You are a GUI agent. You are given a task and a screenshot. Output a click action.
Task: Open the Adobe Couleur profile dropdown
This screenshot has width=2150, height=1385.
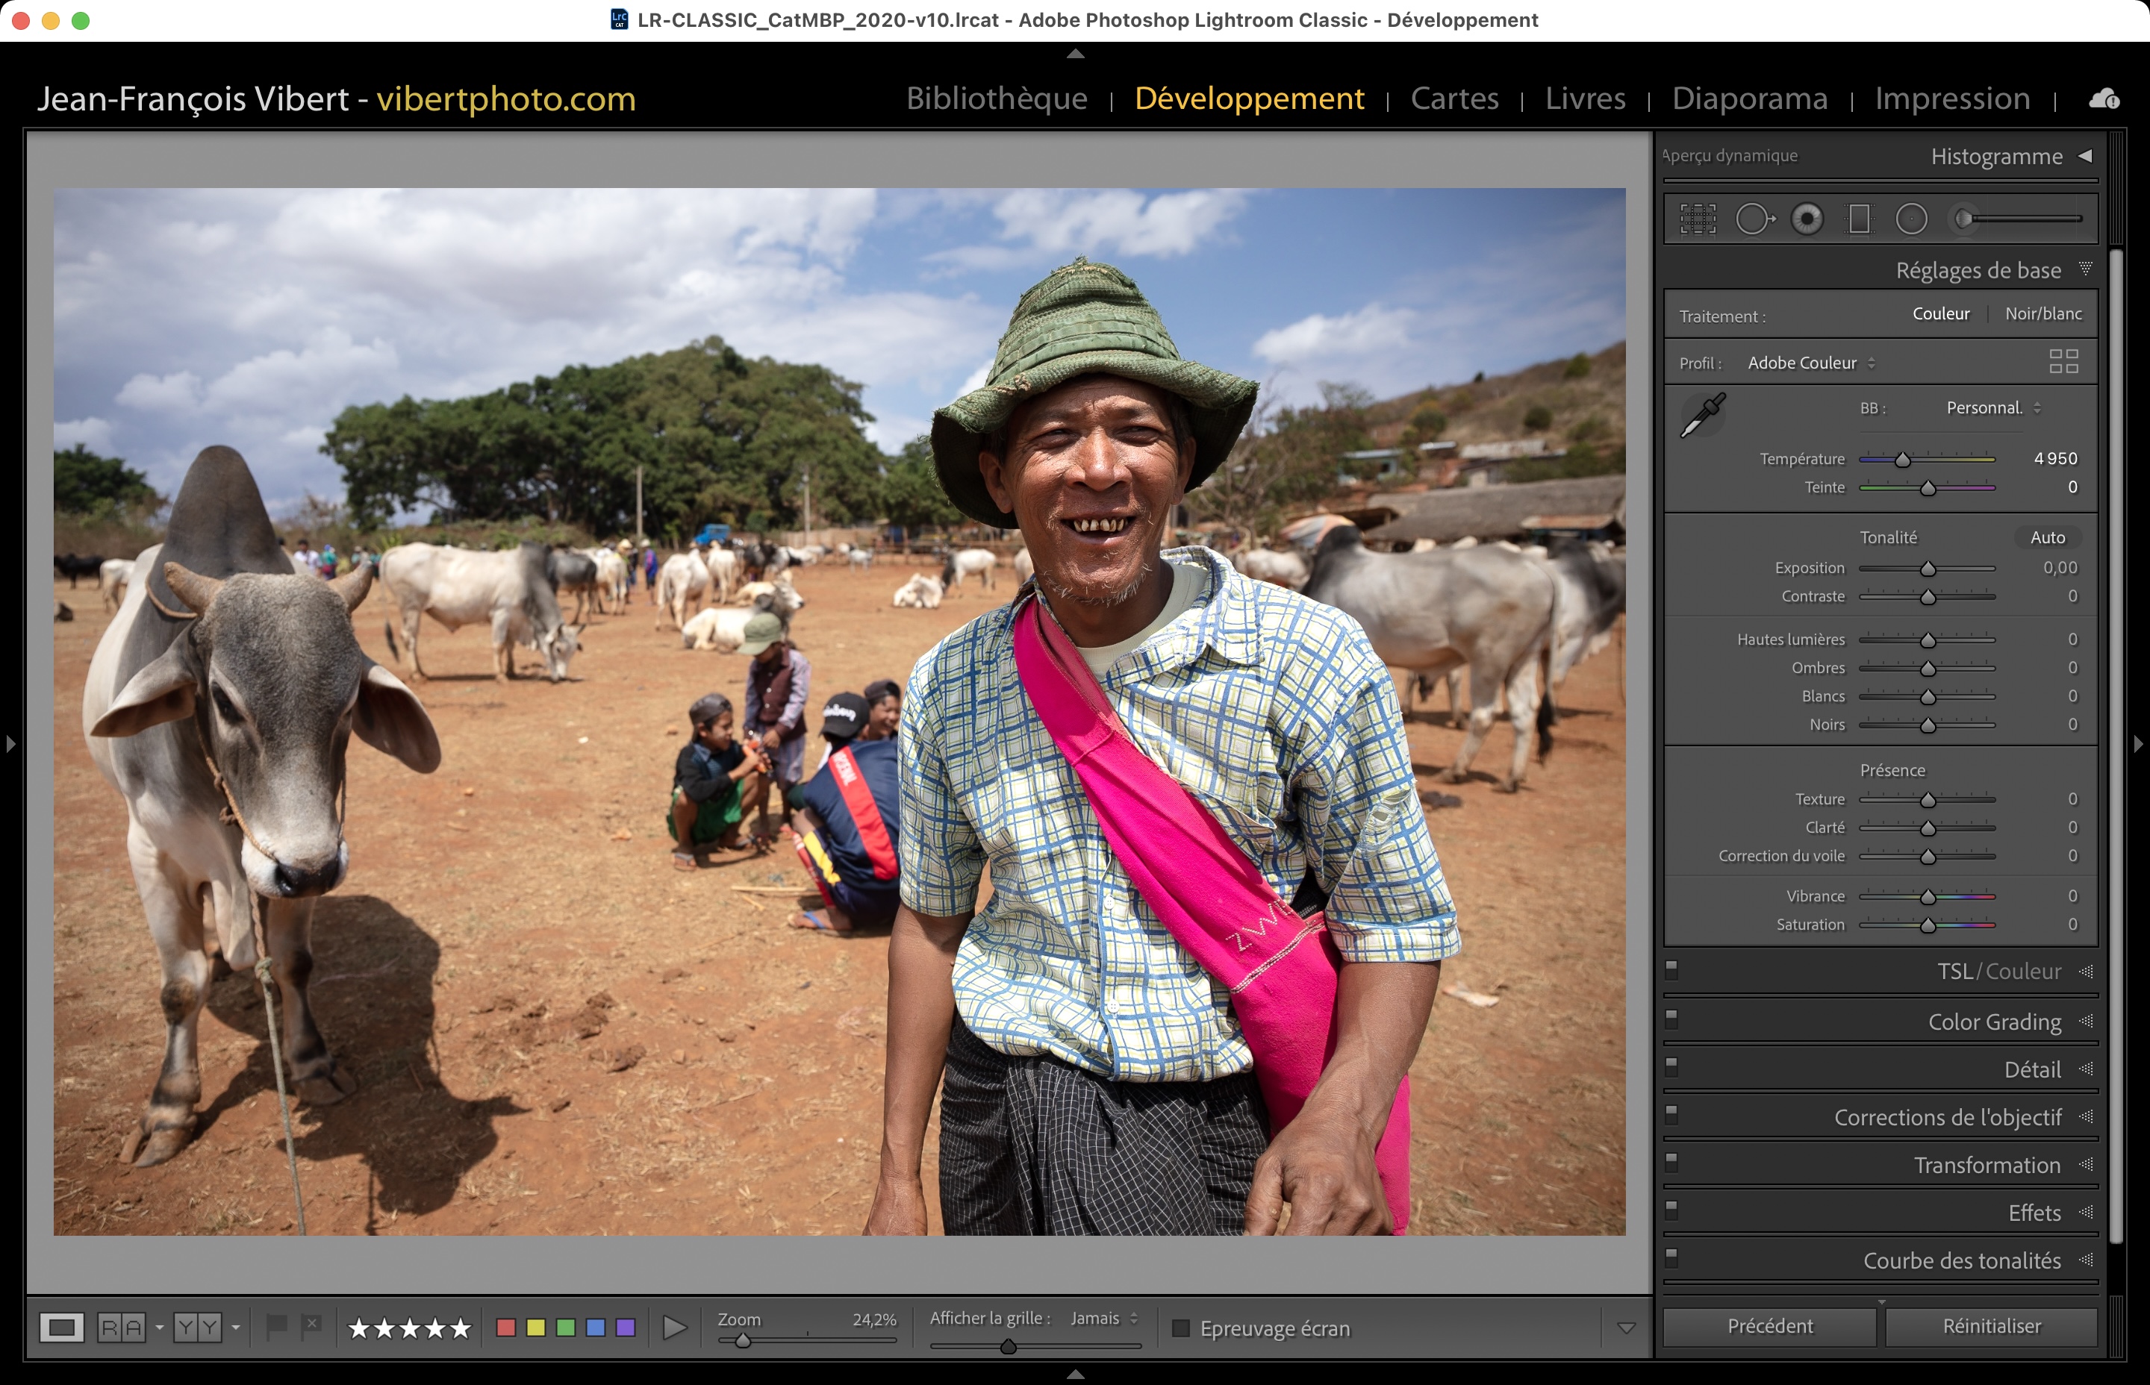pyautogui.click(x=1810, y=363)
